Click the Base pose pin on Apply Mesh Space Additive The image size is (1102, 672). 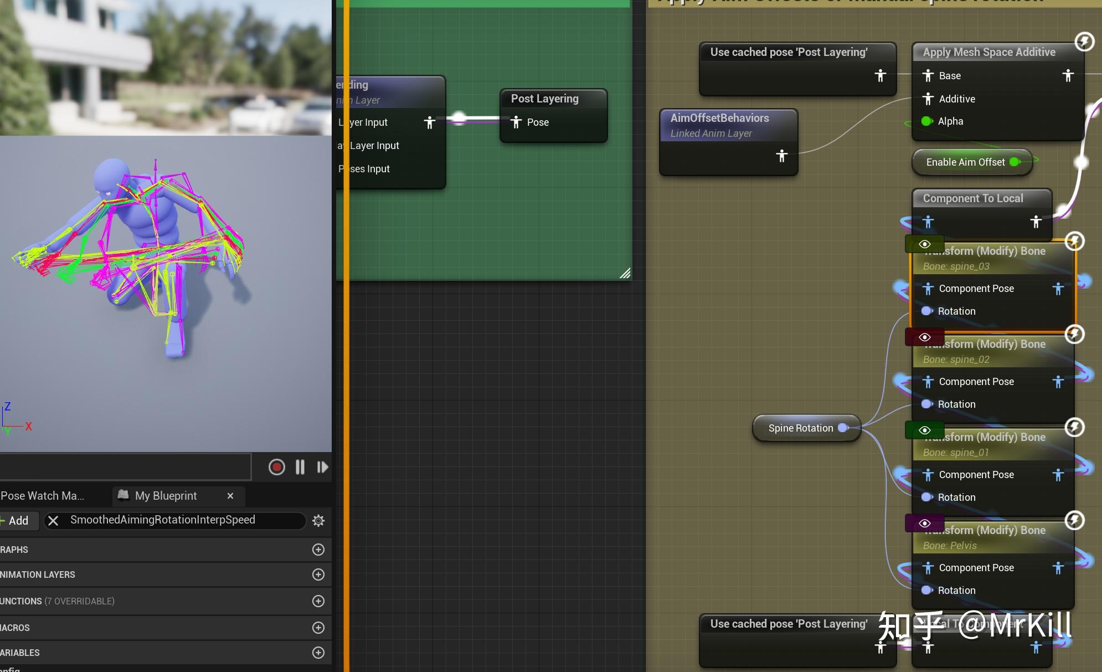pyautogui.click(x=928, y=76)
